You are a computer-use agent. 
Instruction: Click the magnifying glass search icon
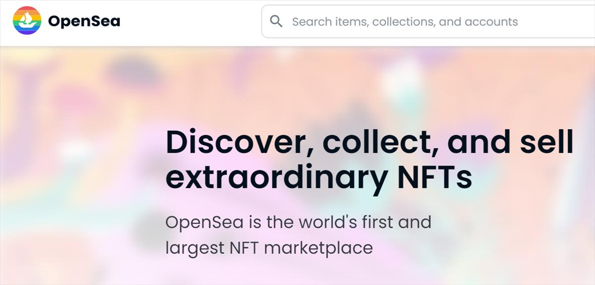(276, 21)
